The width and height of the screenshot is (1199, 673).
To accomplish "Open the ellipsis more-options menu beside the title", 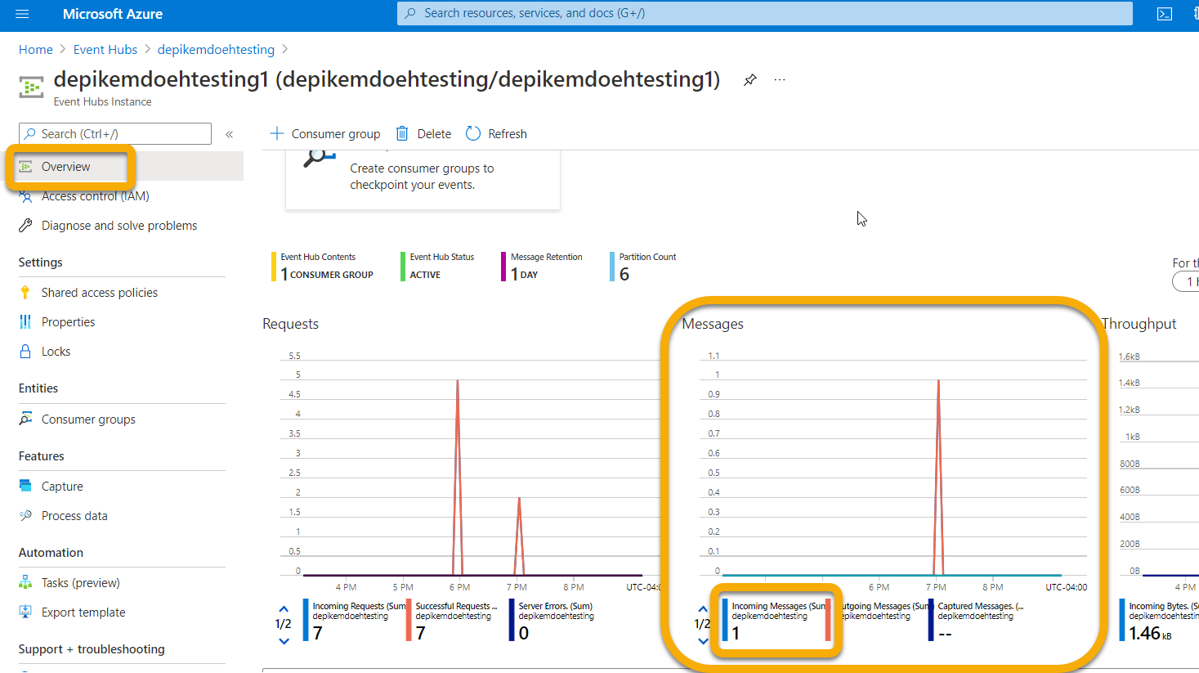I will tap(780, 80).
